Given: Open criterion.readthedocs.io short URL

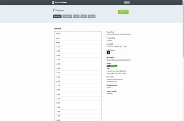Looking at the screenshot, I should [x=114, y=79].
